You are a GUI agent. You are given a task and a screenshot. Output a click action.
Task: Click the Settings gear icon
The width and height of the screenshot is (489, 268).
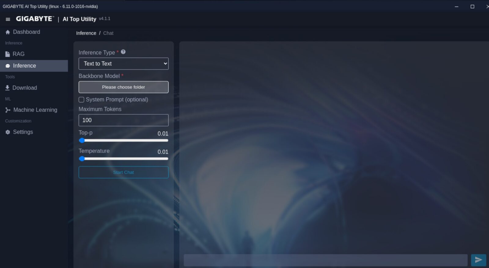pos(8,132)
